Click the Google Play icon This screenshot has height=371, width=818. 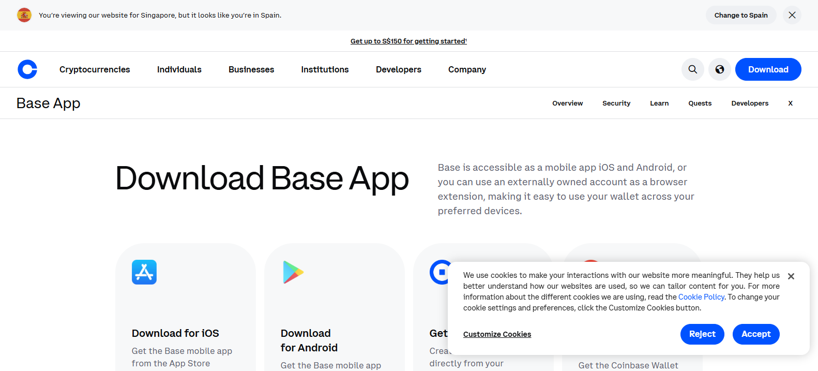tap(293, 272)
